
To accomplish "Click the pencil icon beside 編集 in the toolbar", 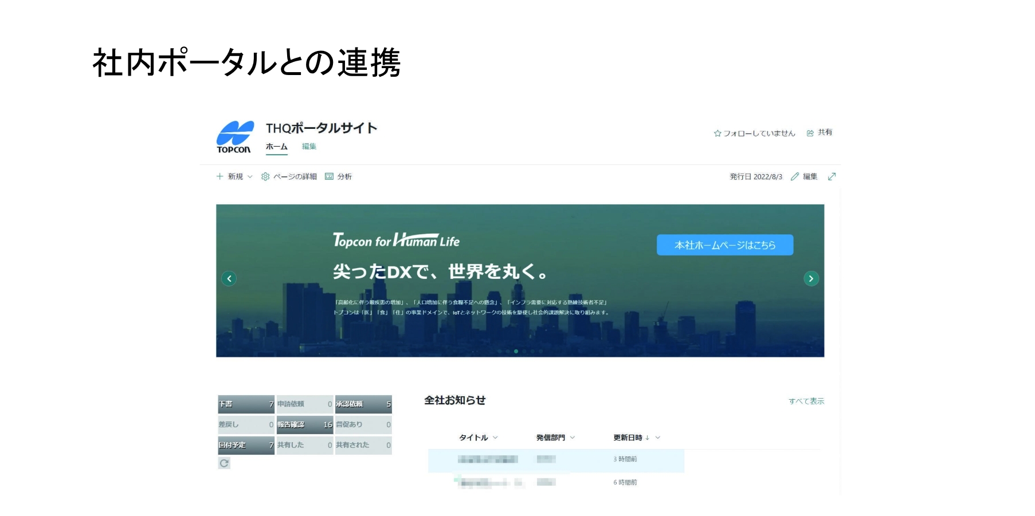I will 794,176.
